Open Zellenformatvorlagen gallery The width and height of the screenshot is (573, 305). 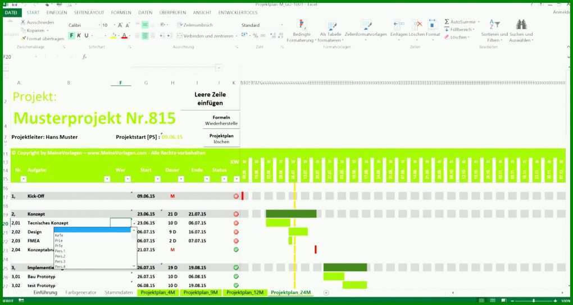[366, 30]
